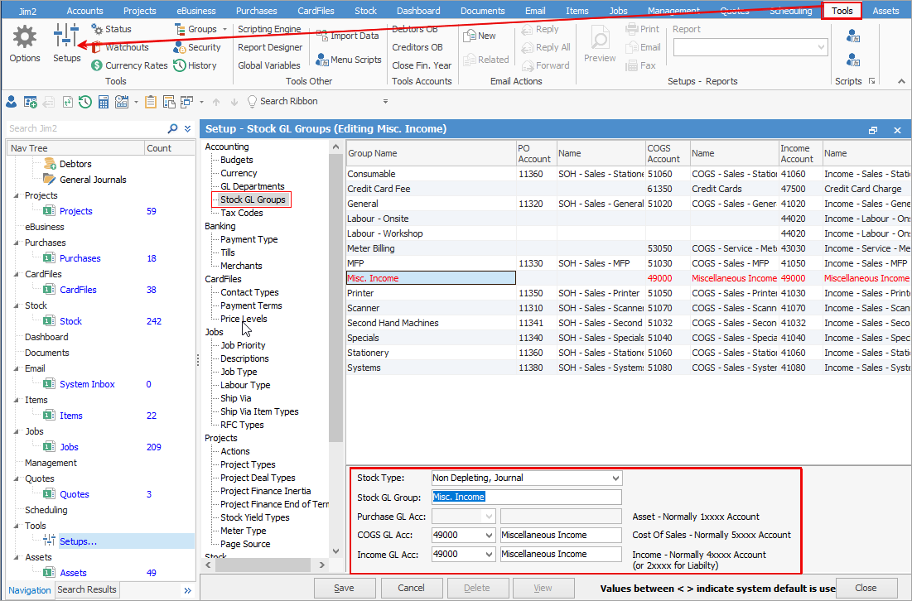The width and height of the screenshot is (912, 601).
Task: Switch to the Stock ribbon tab
Action: pos(365,11)
